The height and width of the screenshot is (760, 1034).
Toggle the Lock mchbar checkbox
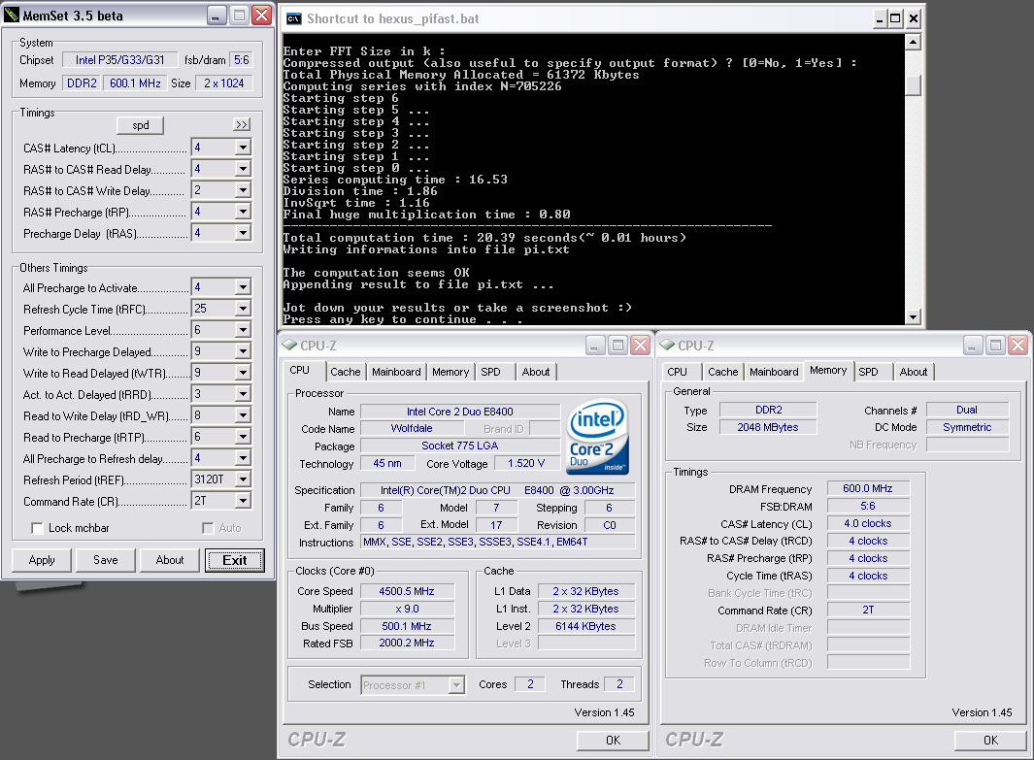pyautogui.click(x=38, y=528)
